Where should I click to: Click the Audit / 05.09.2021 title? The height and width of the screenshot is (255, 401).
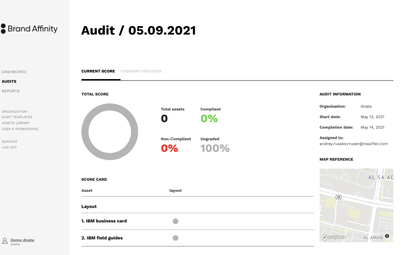tap(139, 31)
